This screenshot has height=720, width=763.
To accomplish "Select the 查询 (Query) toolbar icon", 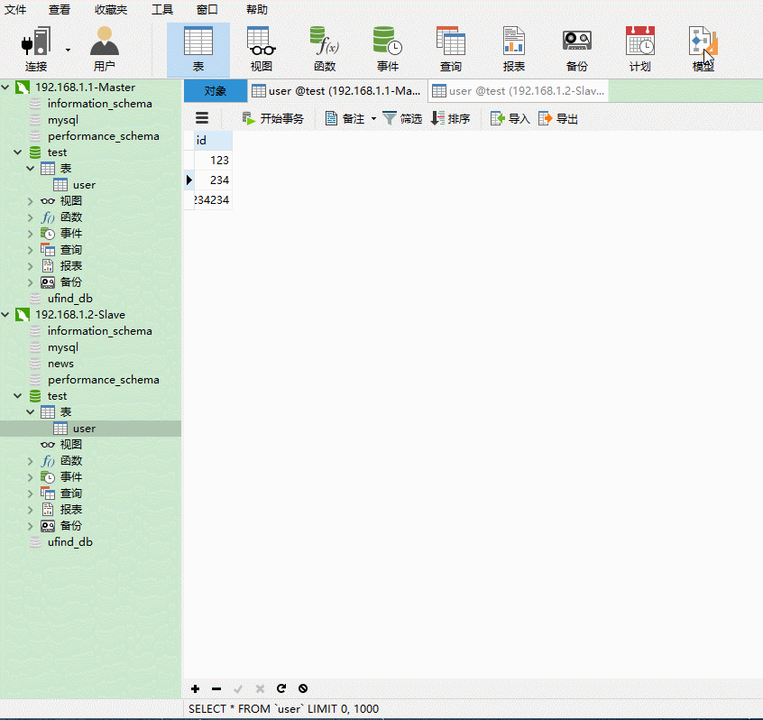I will [450, 49].
